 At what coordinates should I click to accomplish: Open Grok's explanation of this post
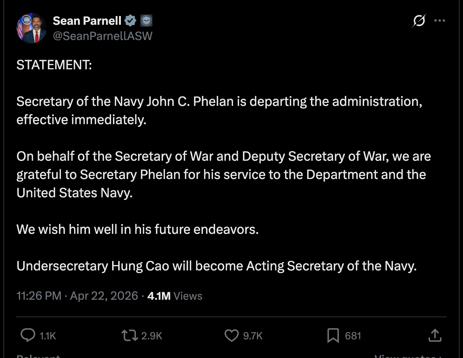419,21
